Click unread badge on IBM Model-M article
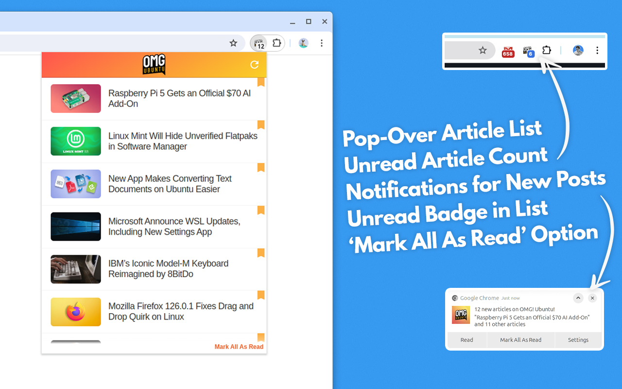Viewport: 622px width, 389px height. coord(261,253)
